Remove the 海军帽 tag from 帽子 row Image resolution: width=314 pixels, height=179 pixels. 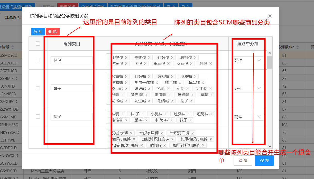coord(203,83)
